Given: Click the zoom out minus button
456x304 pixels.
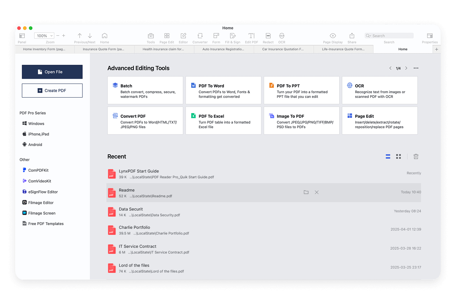Looking at the screenshot, I should pyautogui.click(x=58, y=36).
